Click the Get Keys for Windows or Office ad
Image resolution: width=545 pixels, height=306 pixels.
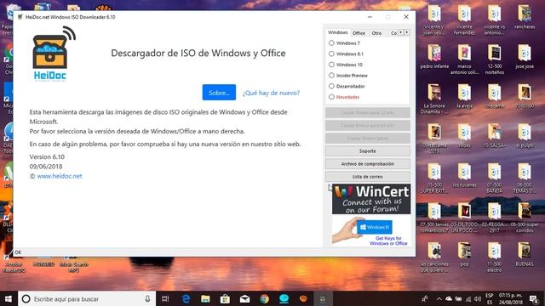371,230
